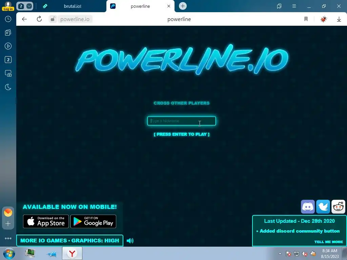Open the Log in profile icon

coord(8,6)
